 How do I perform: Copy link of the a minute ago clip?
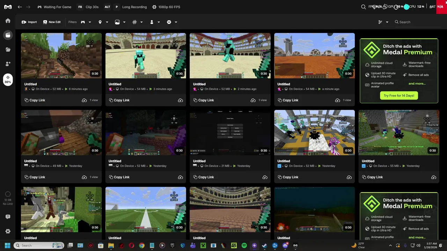pyautogui.click(x=288, y=100)
